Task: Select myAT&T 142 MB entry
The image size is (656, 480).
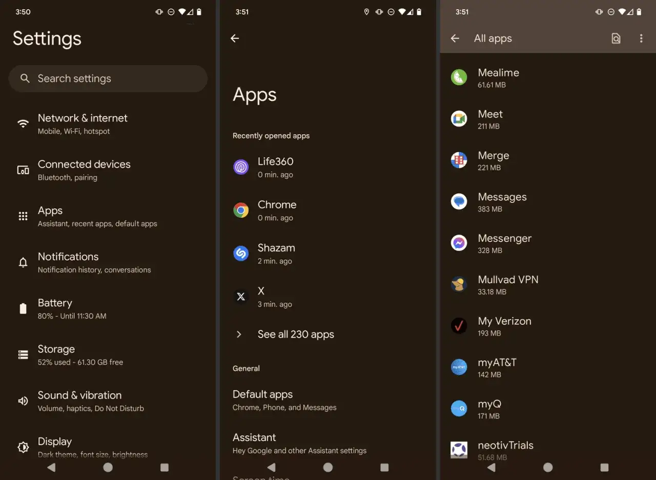Action: pos(548,367)
